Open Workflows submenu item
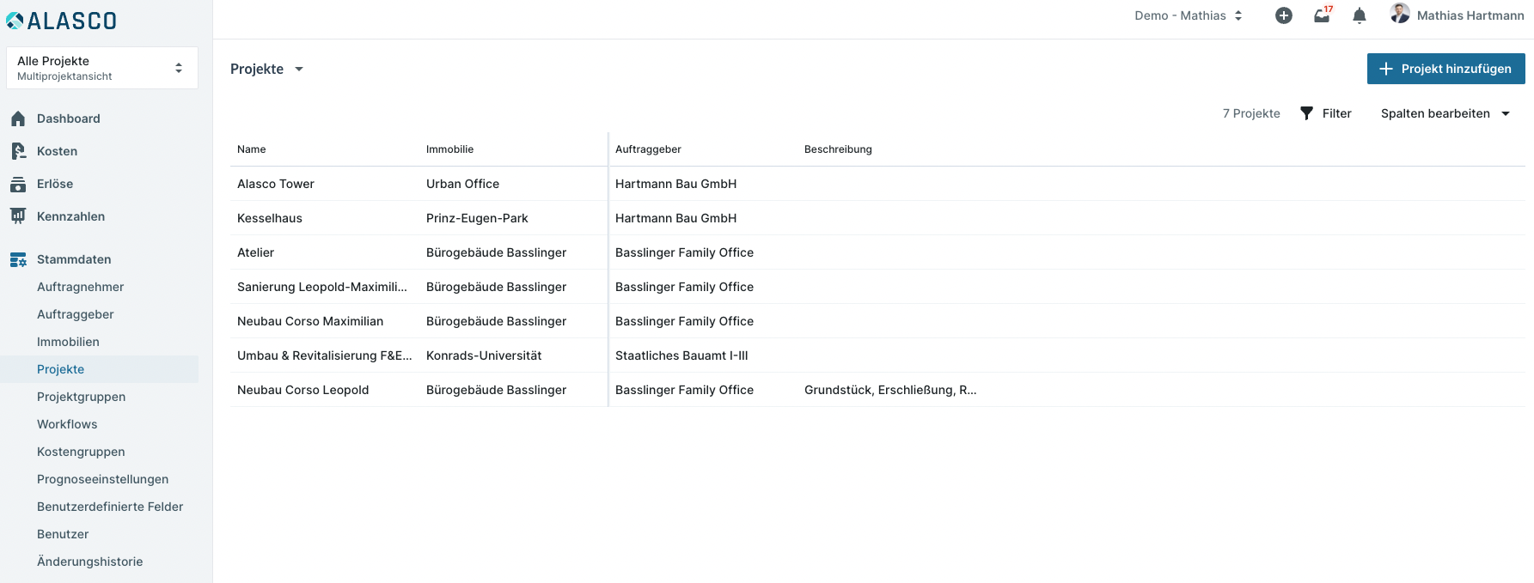The image size is (1534, 583). click(x=67, y=424)
